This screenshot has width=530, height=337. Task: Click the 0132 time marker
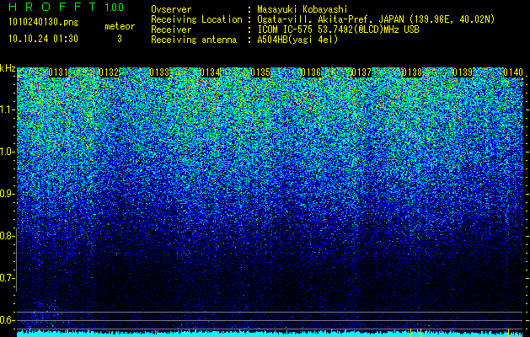click(109, 72)
